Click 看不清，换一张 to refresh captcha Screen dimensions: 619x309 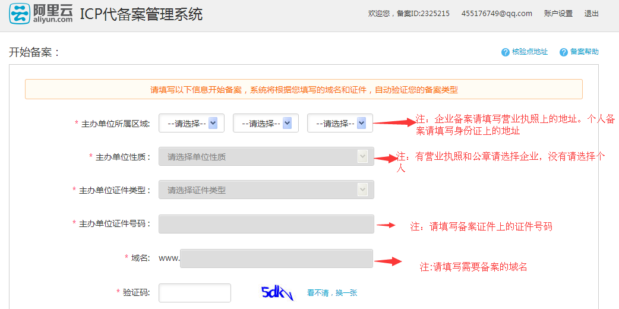pyautogui.click(x=332, y=293)
